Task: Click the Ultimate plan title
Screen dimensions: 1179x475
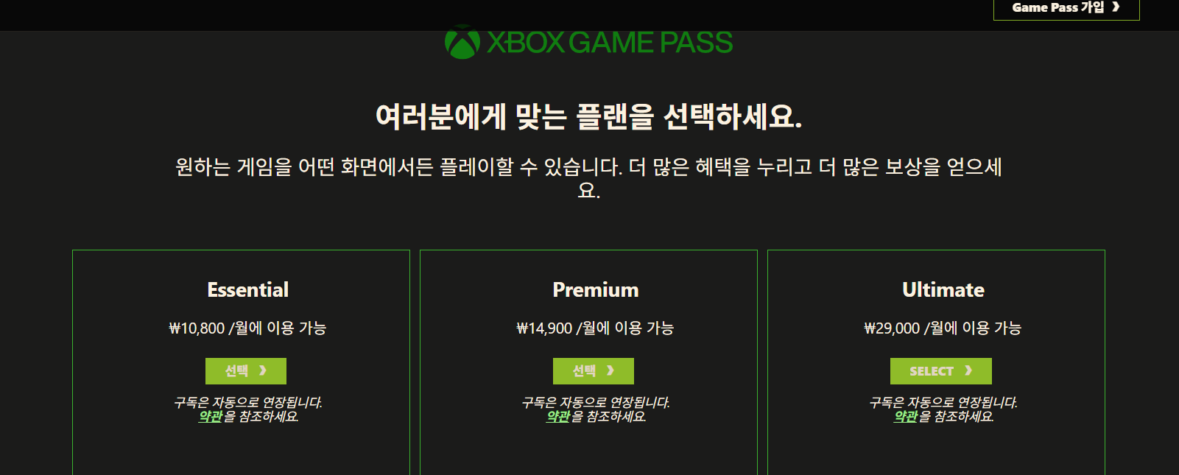Action: pos(943,290)
